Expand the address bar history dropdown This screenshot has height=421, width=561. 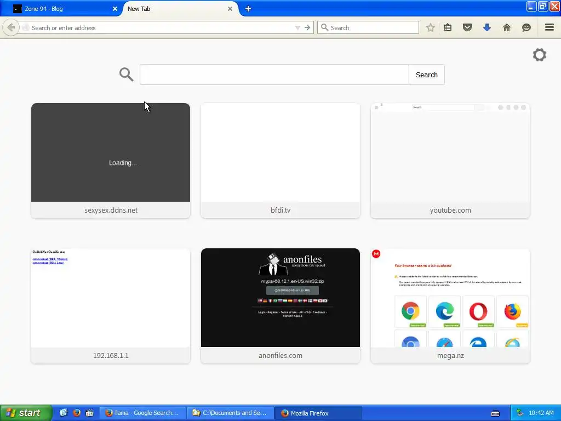[x=297, y=27]
